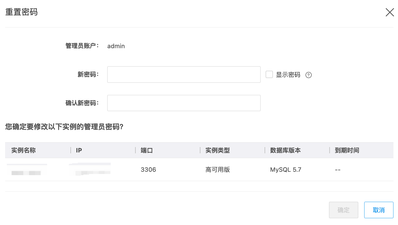Select the 端口 column header
This screenshot has width=398, height=225.
(x=147, y=150)
